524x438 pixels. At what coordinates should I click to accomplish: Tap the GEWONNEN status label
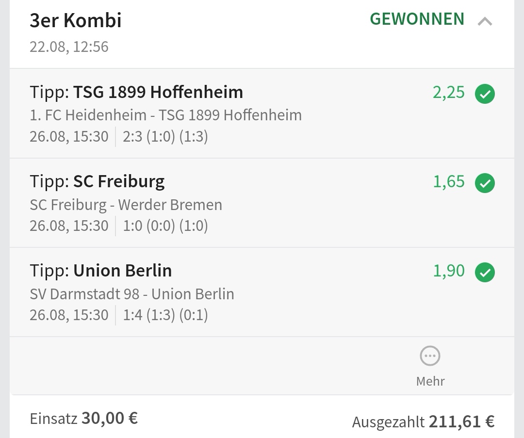[417, 19]
